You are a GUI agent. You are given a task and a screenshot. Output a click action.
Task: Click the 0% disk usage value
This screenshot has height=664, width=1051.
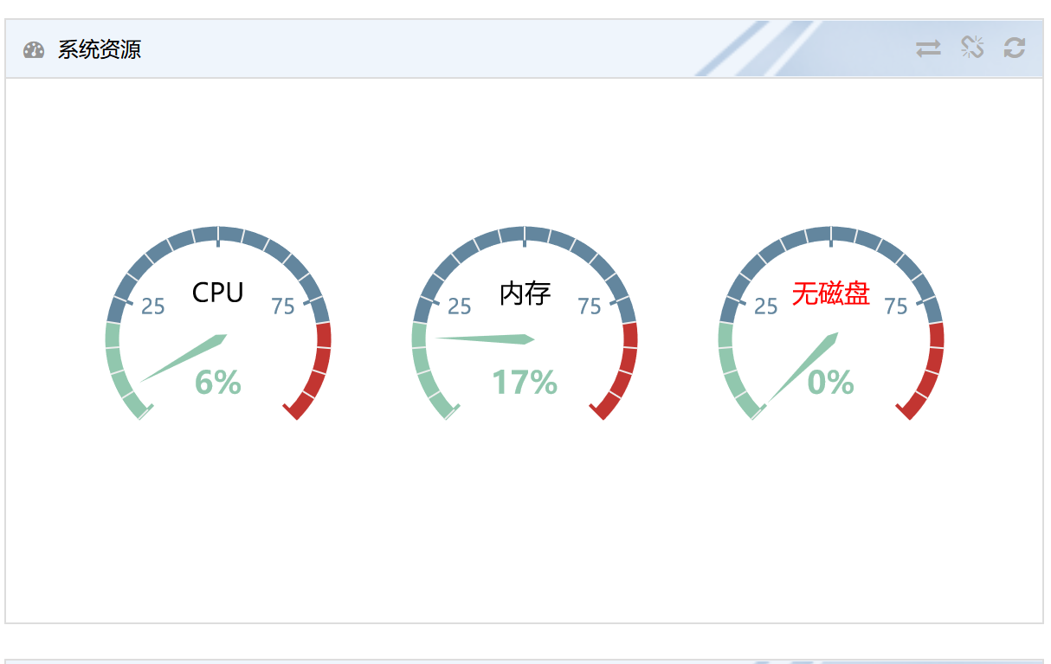point(831,382)
